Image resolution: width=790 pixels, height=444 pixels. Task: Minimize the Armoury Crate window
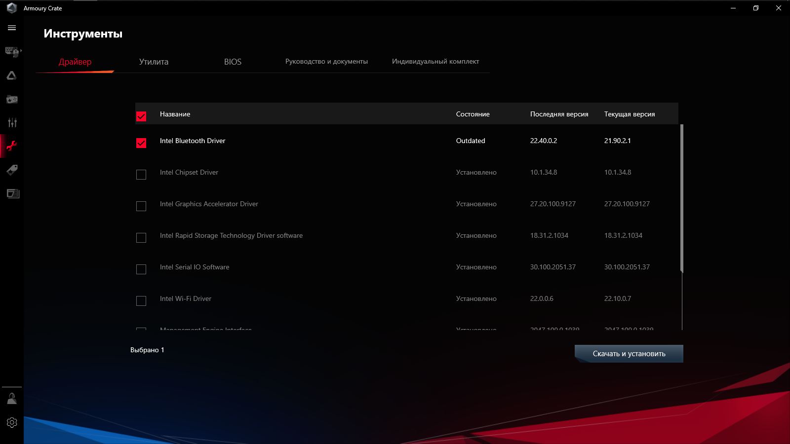pyautogui.click(x=733, y=8)
